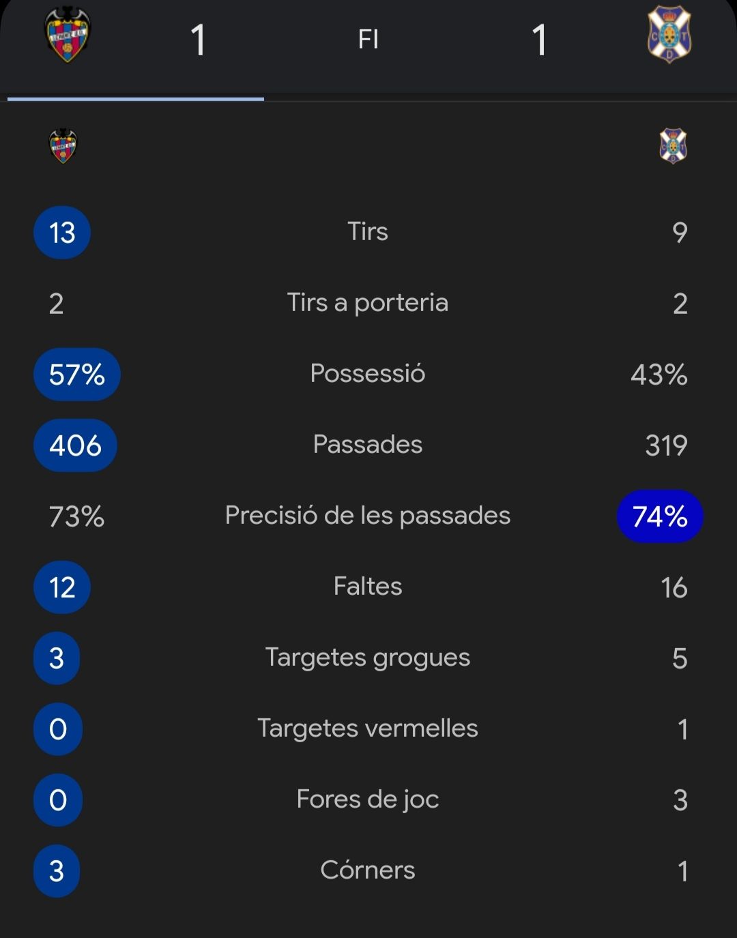Viewport: 737px width, 938px height.
Task: Tap the Possessió stat label
Action: click(368, 373)
